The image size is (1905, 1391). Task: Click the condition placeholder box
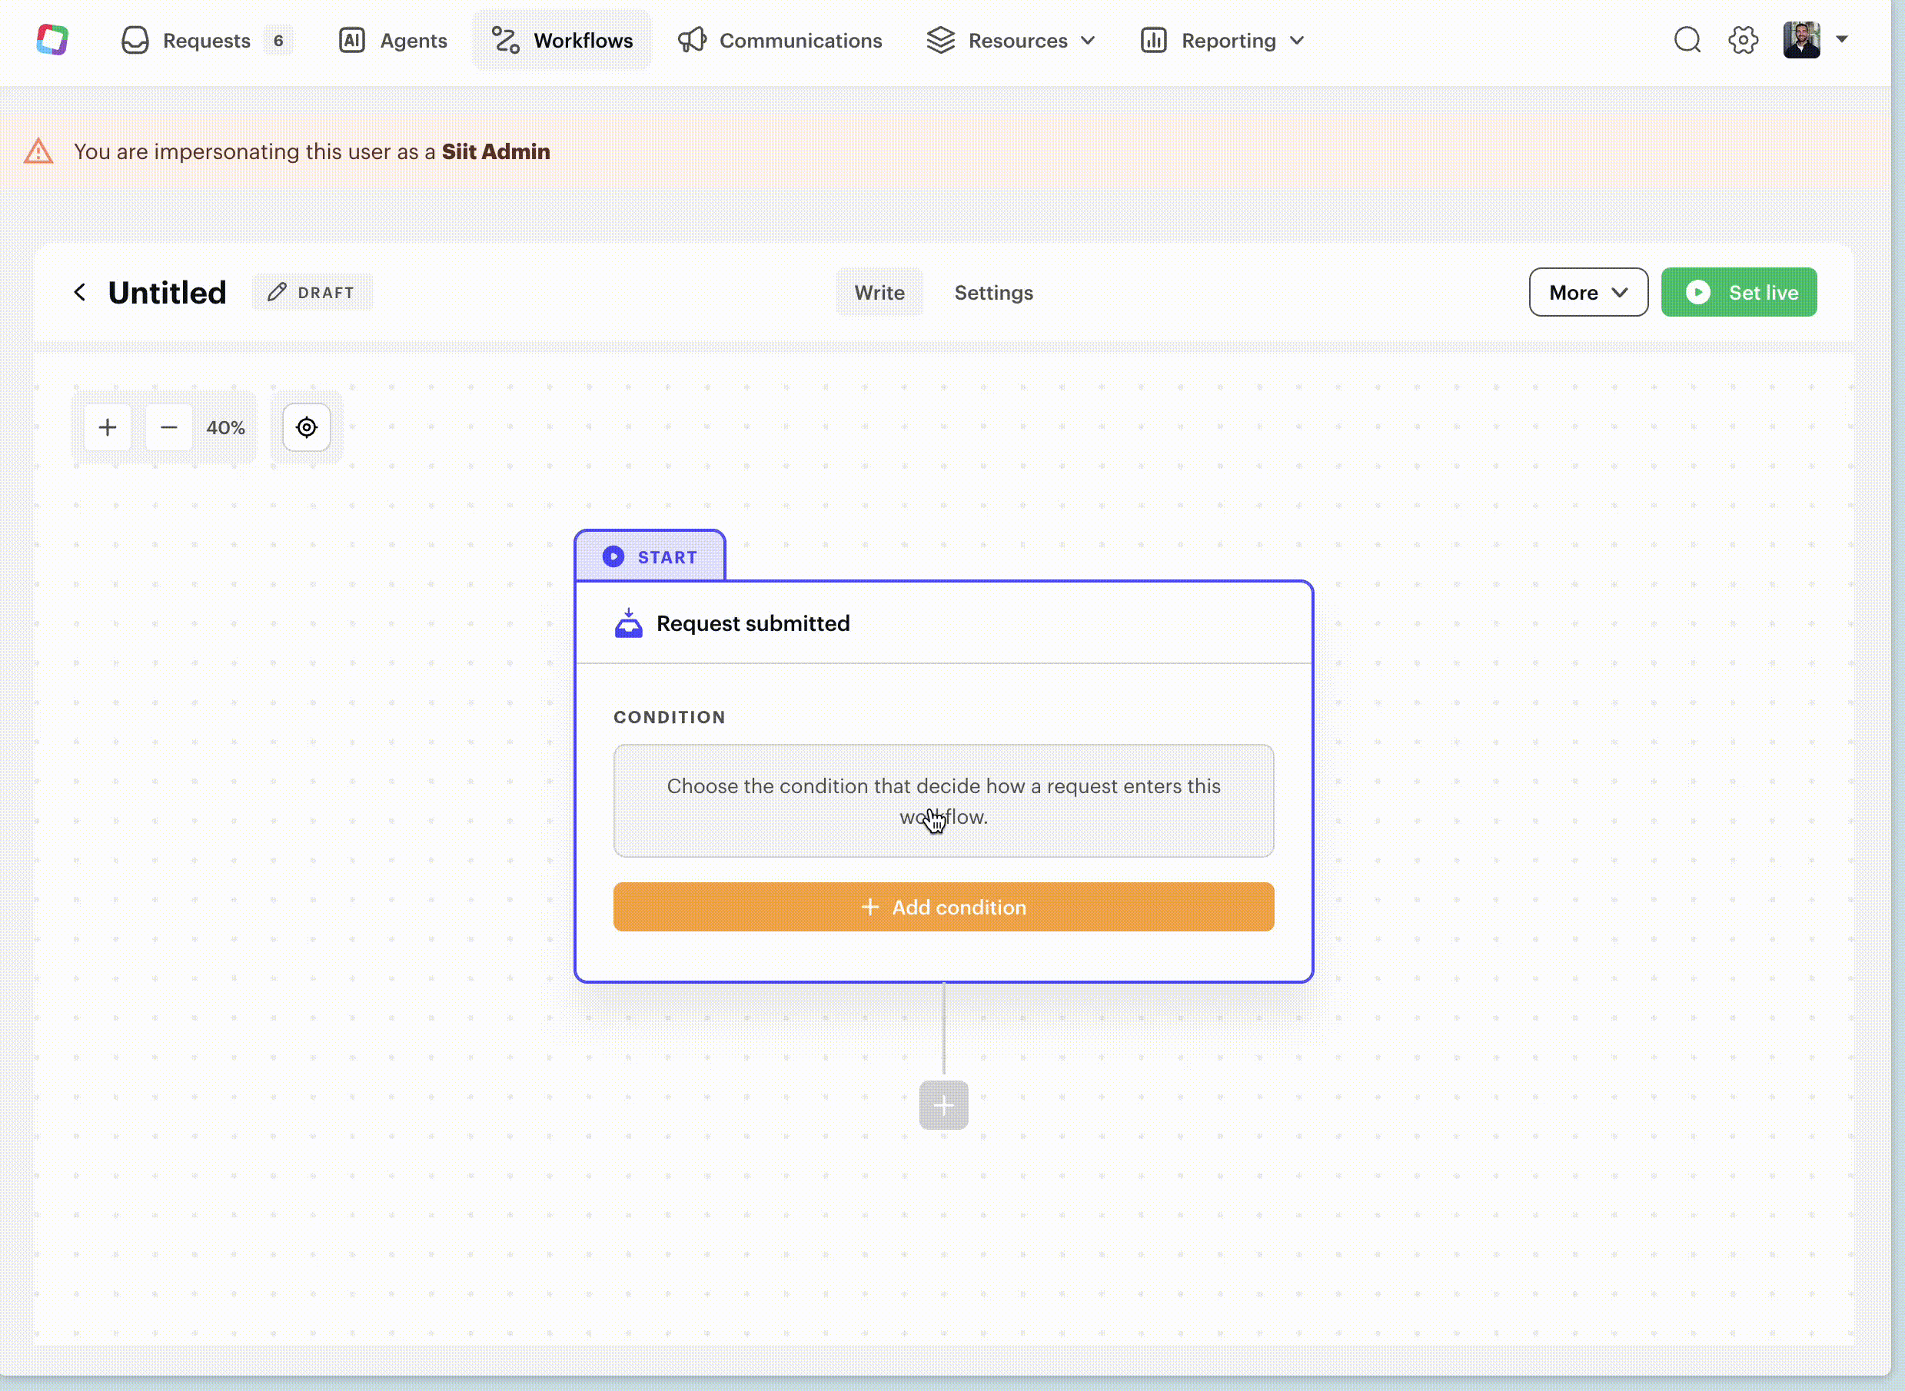point(943,800)
